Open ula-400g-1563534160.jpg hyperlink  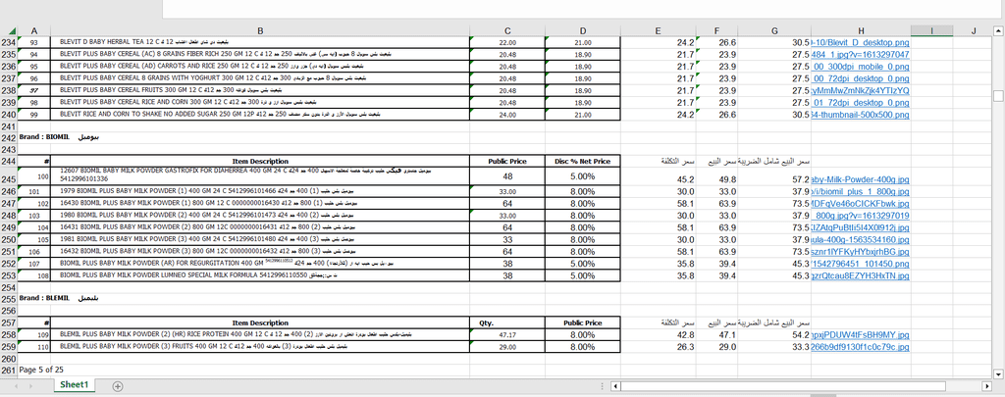click(860, 239)
